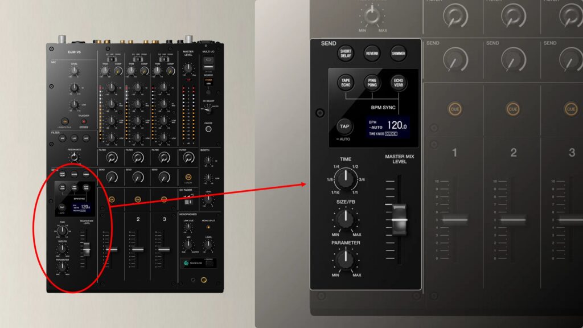Screen dimensions: 583x328
Task: Click channel 2 fader cap in enlarged view
Action: tap(513, 220)
